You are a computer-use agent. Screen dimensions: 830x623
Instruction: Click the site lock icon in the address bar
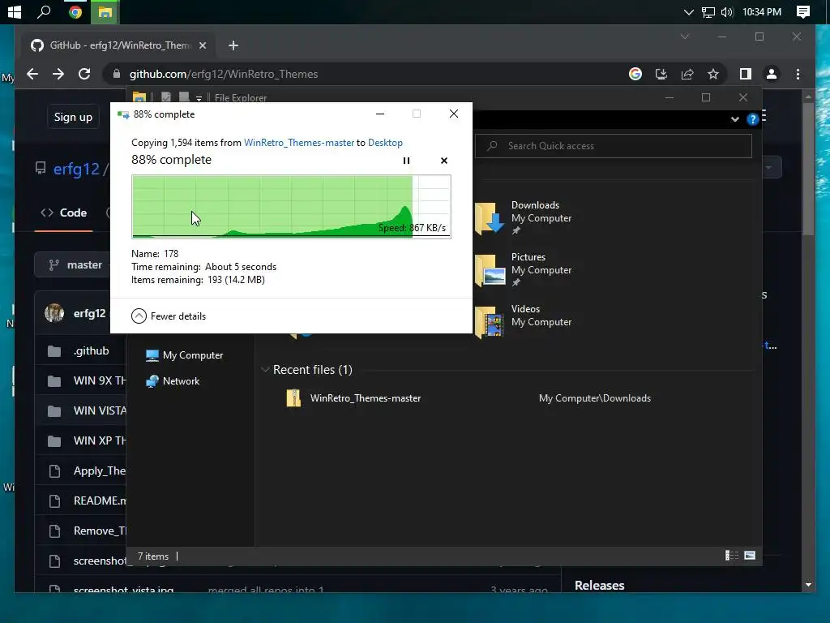117,74
